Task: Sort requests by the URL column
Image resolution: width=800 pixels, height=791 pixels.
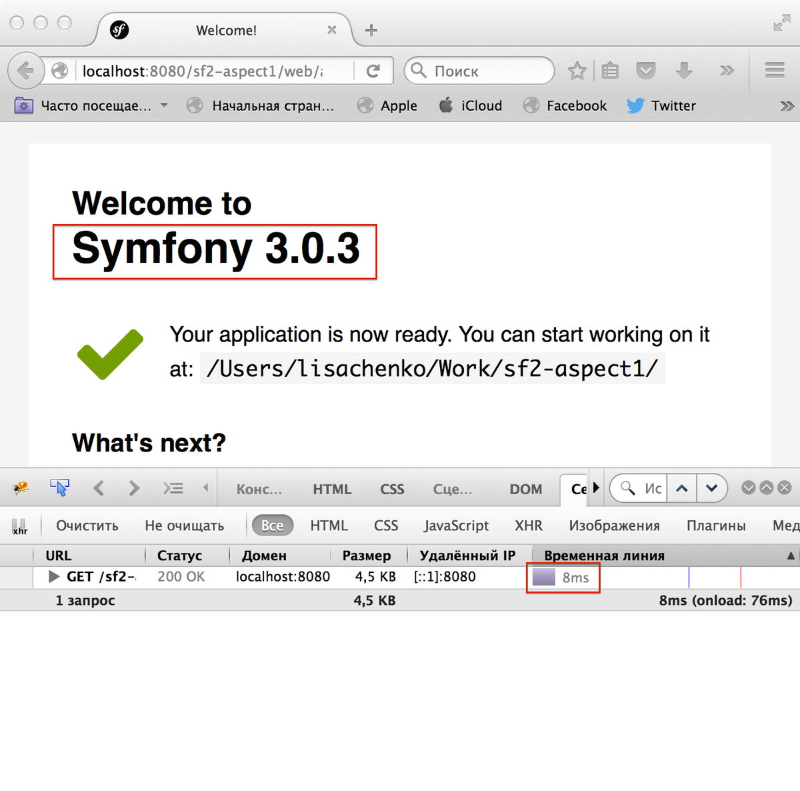Action: pos(89,556)
